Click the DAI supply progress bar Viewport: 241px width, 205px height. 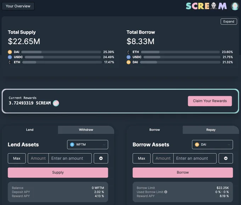(x=61, y=52)
